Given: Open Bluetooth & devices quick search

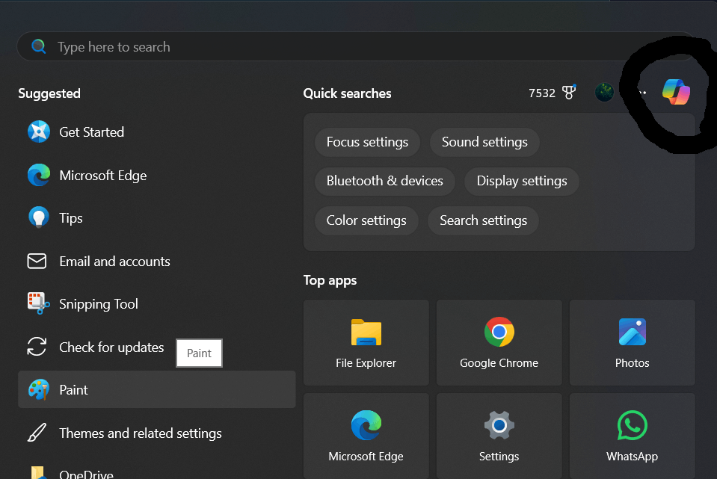Looking at the screenshot, I should [x=384, y=181].
